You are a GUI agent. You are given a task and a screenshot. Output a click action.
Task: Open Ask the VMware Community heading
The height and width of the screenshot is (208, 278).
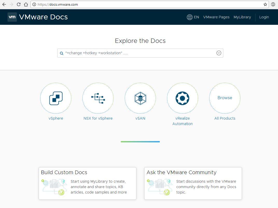pos(182,172)
